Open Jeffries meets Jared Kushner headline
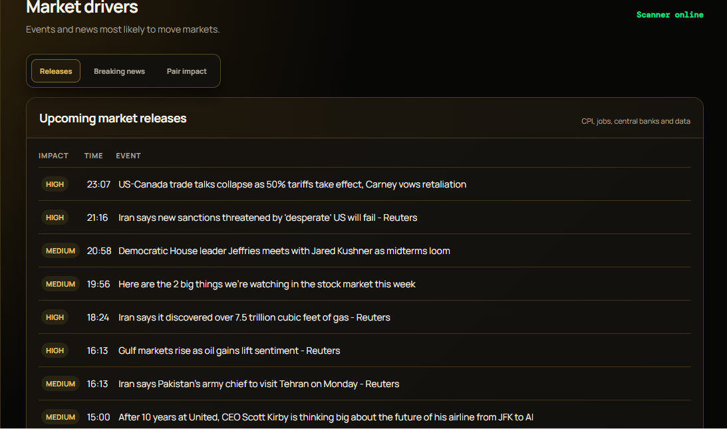 pyautogui.click(x=284, y=251)
